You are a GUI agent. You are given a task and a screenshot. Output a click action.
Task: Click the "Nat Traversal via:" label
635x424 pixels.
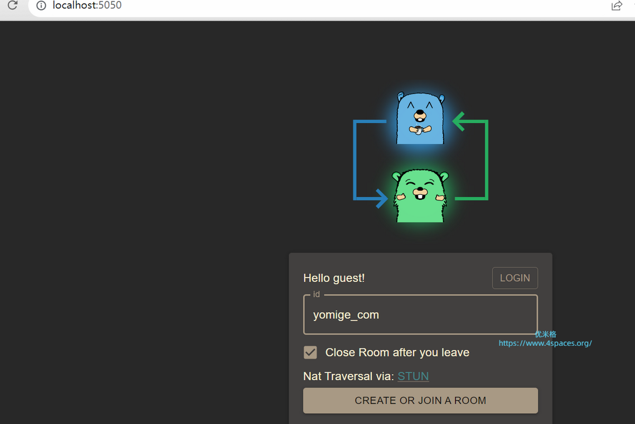[348, 376]
